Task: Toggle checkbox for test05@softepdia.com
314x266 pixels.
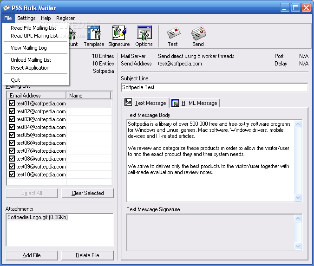Action: [12, 135]
